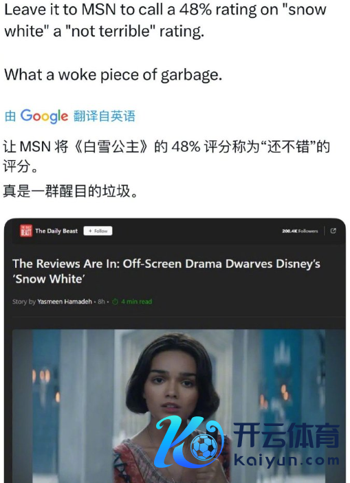Click the Snow White article image
The image size is (350, 483).
click(x=179, y=406)
